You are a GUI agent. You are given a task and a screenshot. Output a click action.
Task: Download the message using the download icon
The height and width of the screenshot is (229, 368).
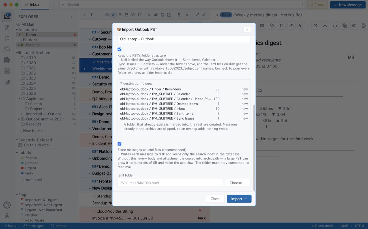click(x=325, y=26)
